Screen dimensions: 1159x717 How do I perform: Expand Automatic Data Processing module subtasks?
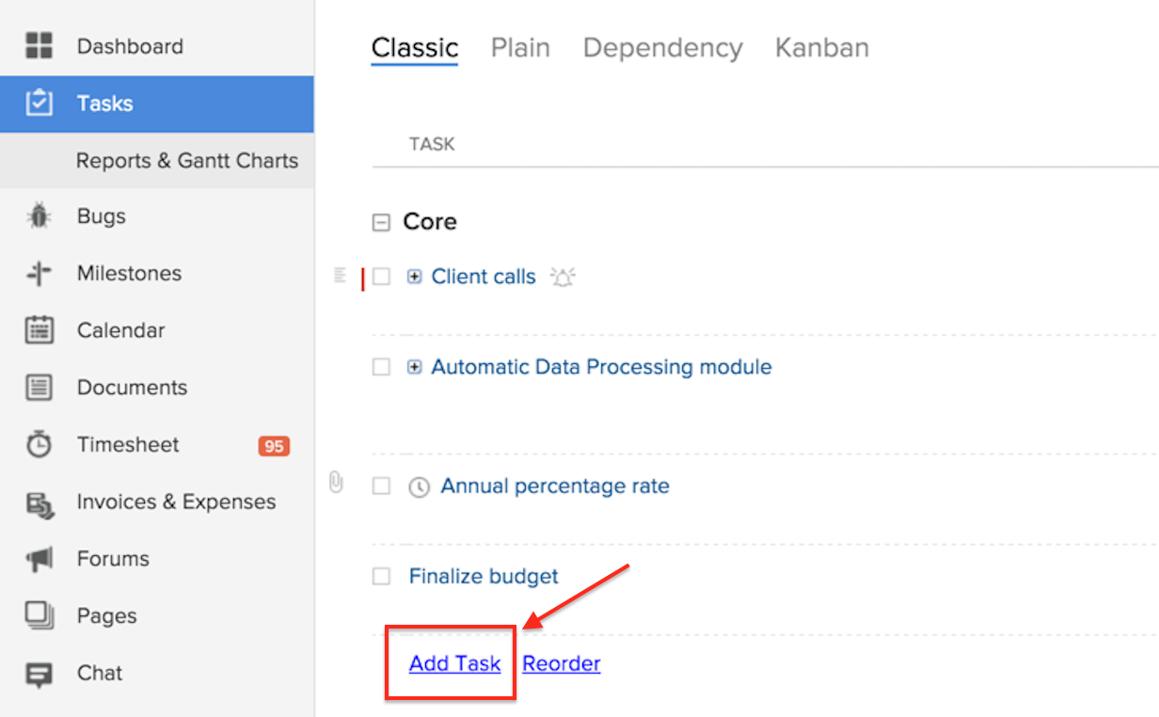click(414, 367)
